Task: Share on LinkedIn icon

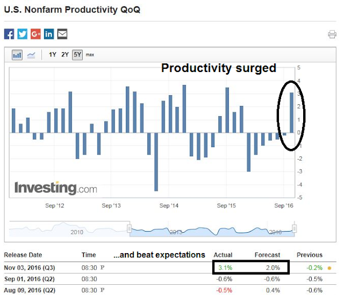Action: pos(49,34)
